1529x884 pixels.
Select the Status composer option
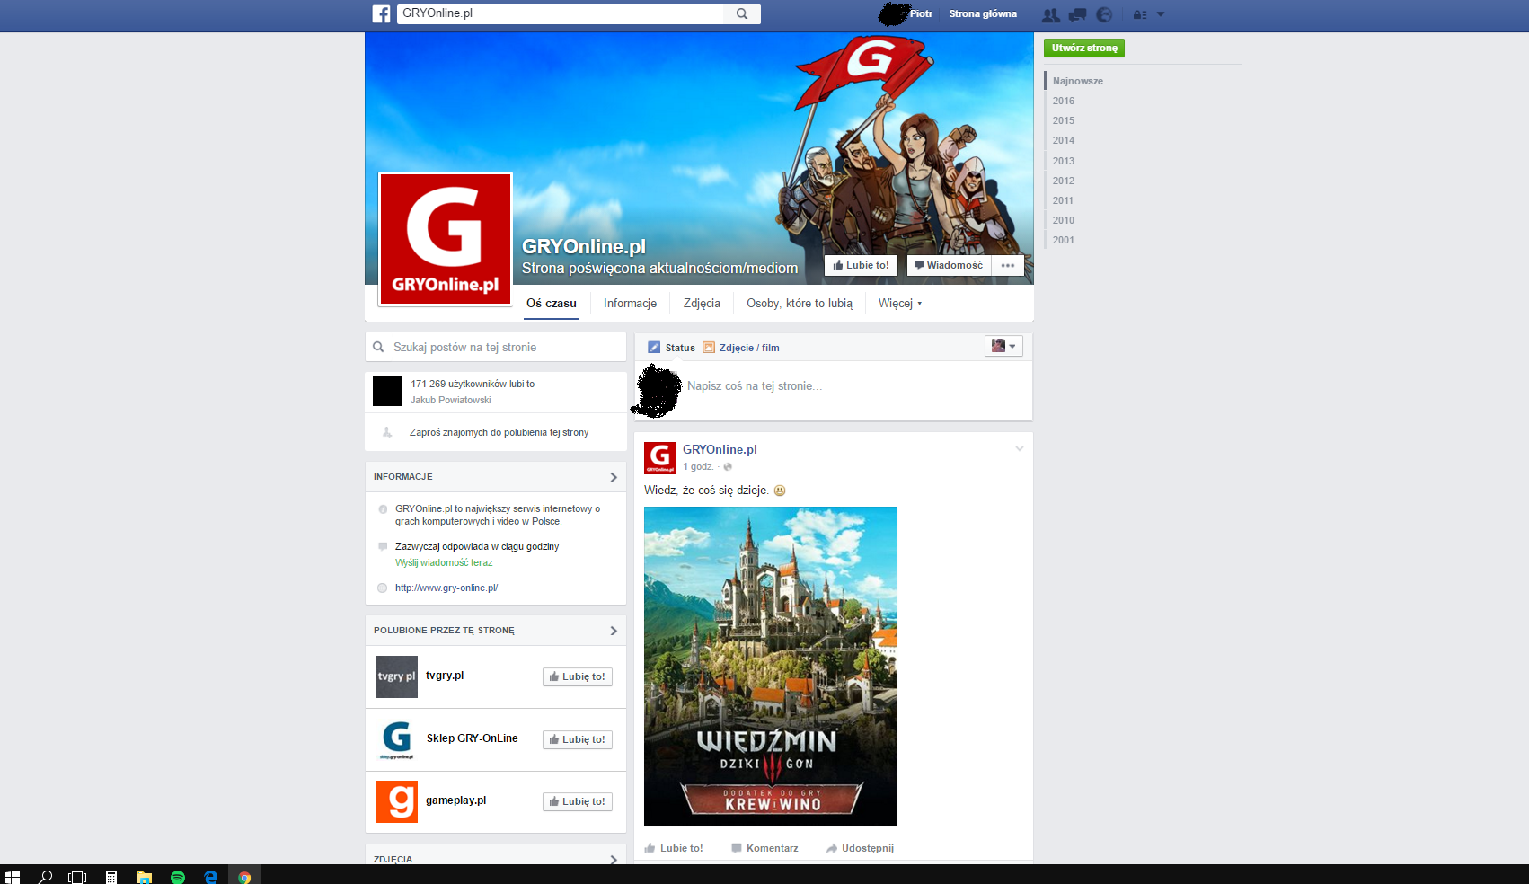671,348
